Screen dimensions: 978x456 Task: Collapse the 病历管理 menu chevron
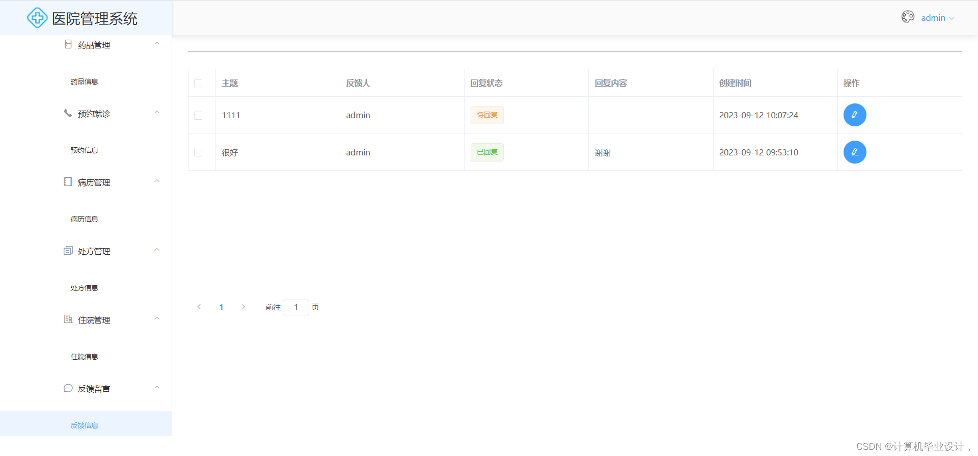click(x=157, y=181)
